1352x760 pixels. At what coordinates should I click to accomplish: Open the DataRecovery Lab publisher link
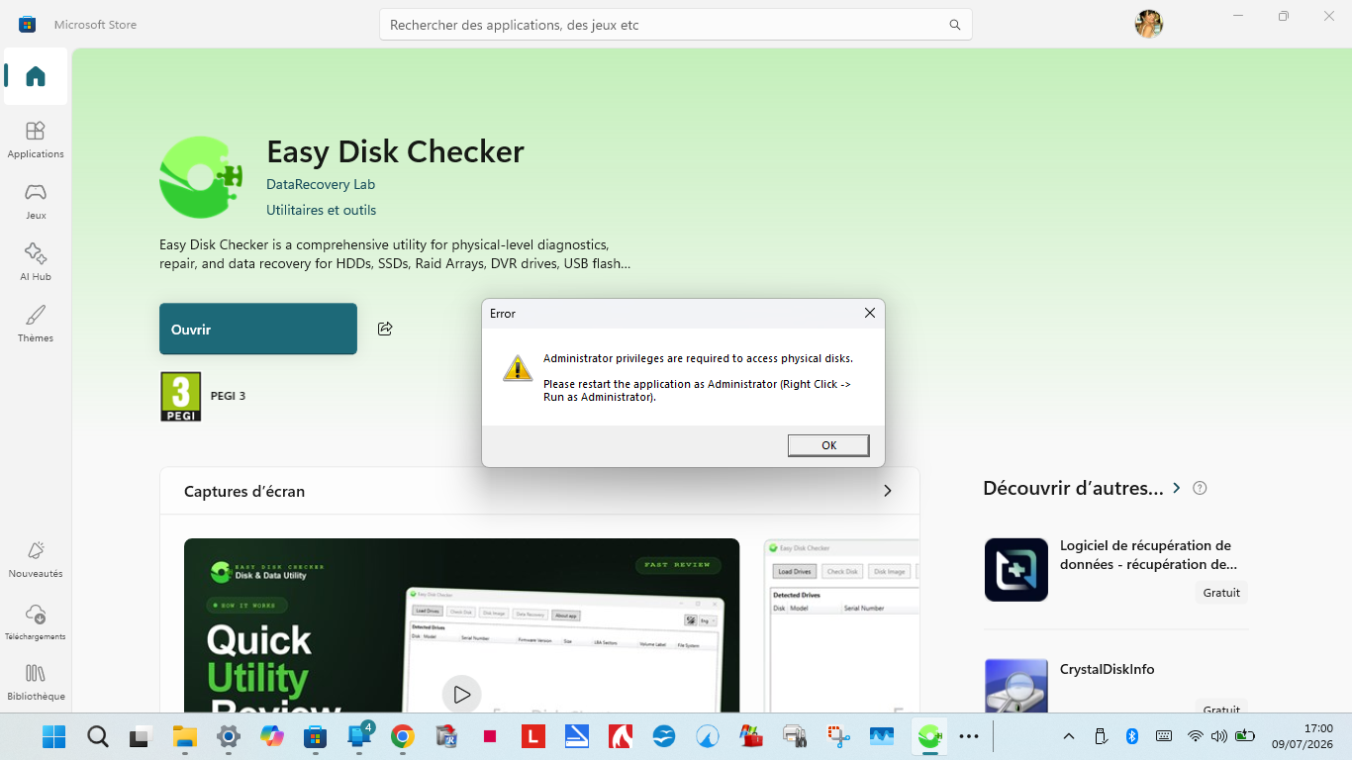pyautogui.click(x=321, y=184)
